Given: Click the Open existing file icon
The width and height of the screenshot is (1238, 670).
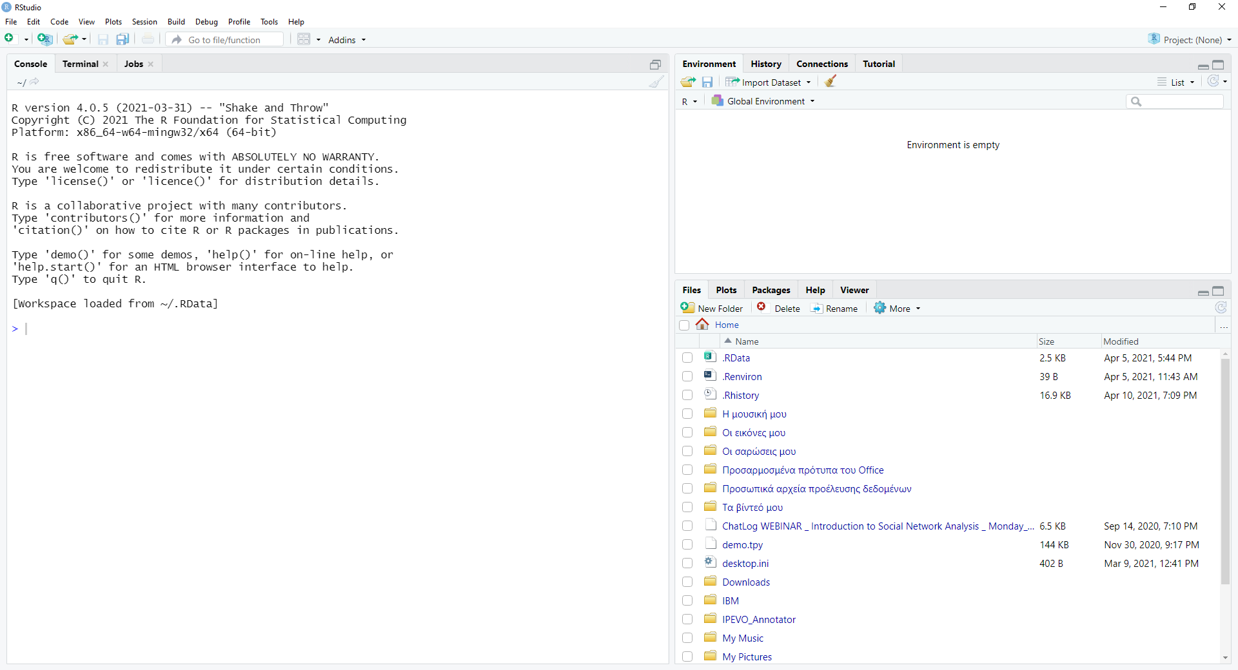Looking at the screenshot, I should pyautogui.click(x=70, y=39).
